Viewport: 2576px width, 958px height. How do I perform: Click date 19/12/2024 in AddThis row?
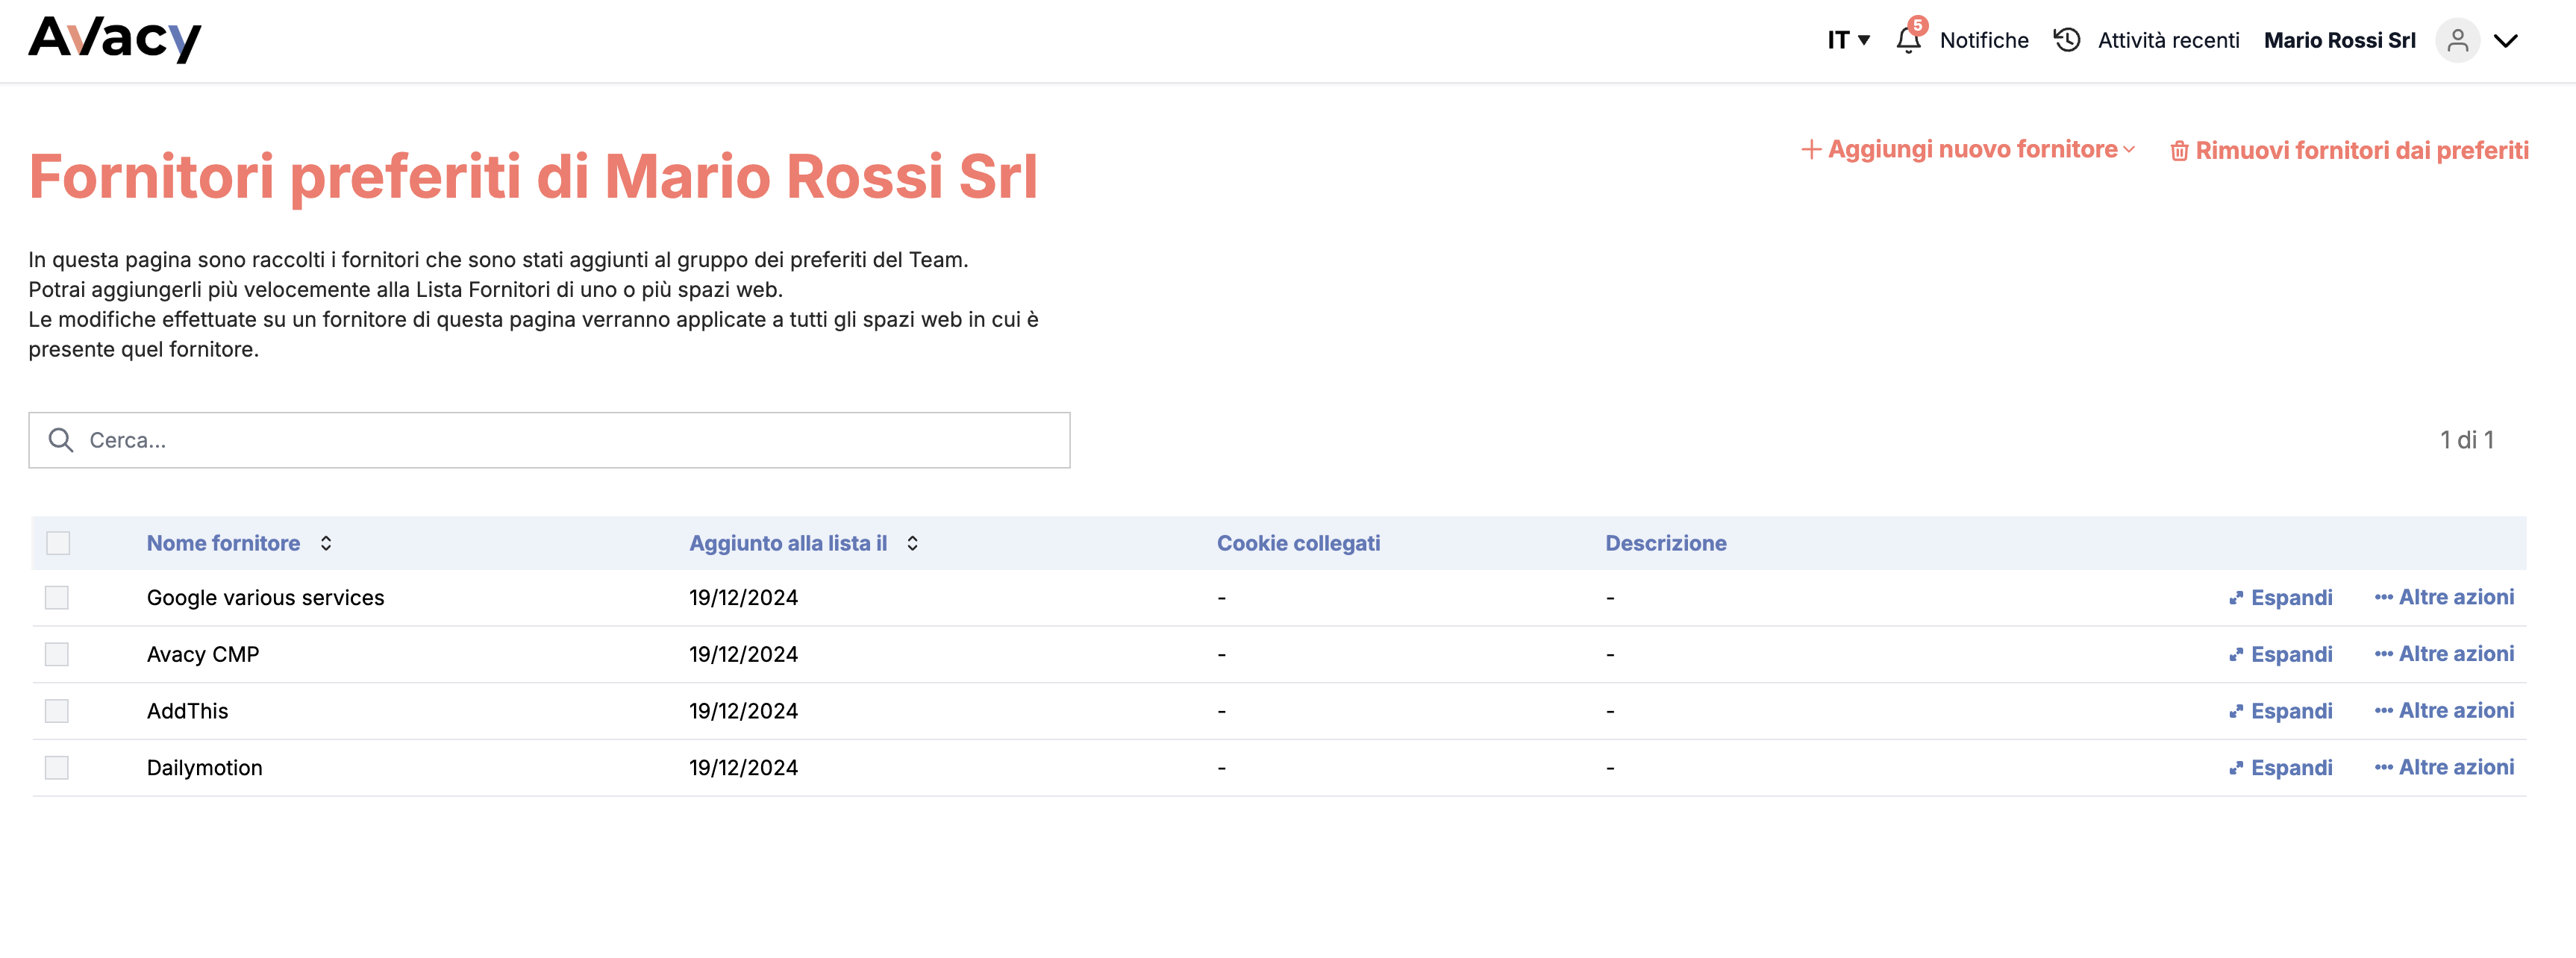coord(743,712)
